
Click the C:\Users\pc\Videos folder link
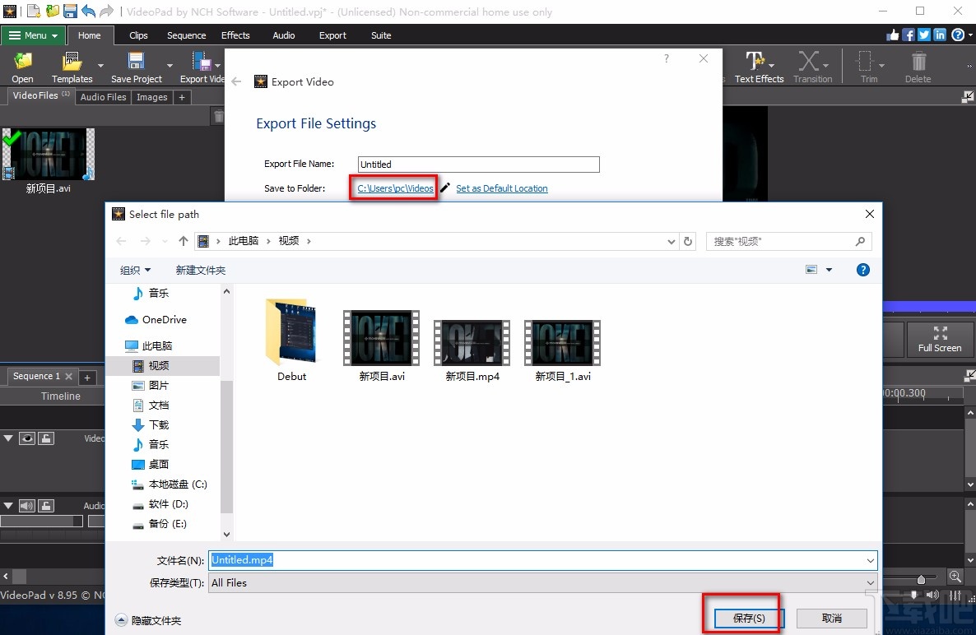click(x=395, y=188)
